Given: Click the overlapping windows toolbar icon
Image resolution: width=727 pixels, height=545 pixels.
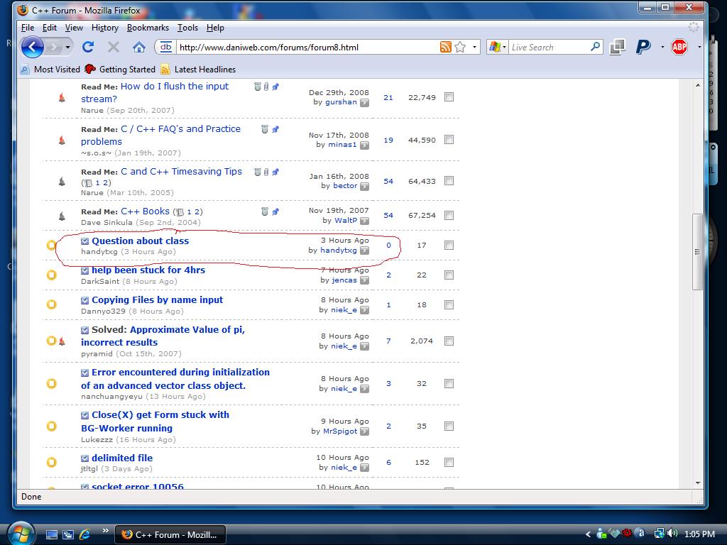Looking at the screenshot, I should pos(617,47).
